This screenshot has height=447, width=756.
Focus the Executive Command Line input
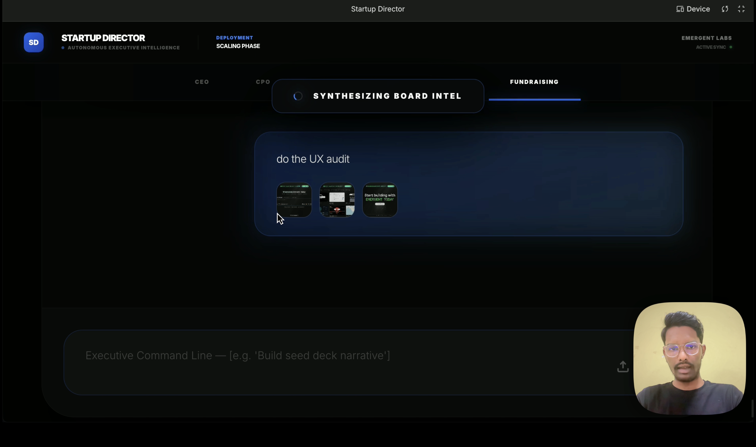tap(331, 356)
